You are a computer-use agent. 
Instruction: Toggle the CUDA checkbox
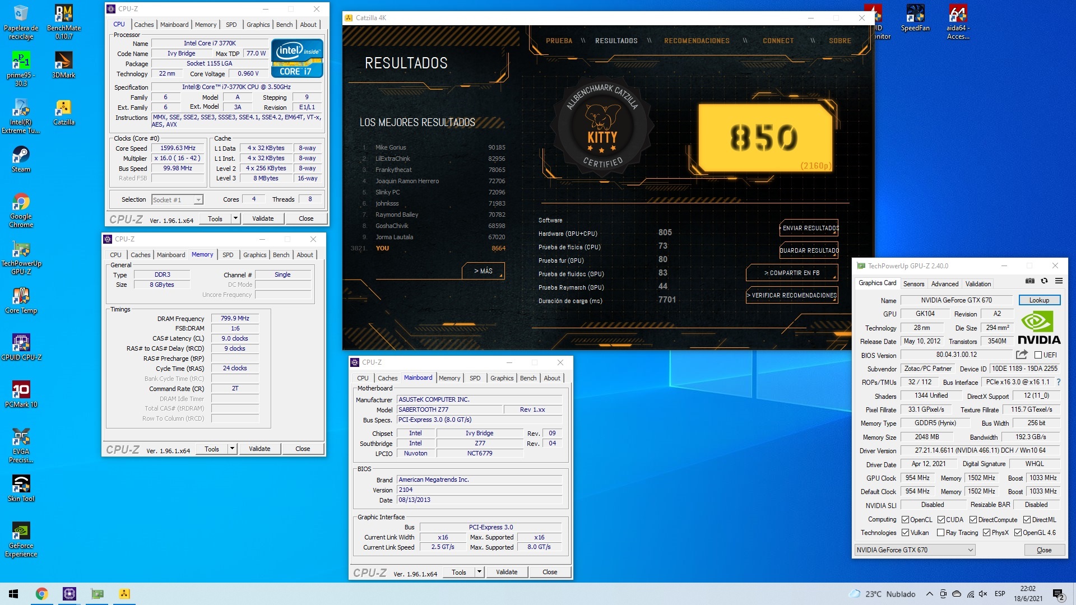pos(941,520)
